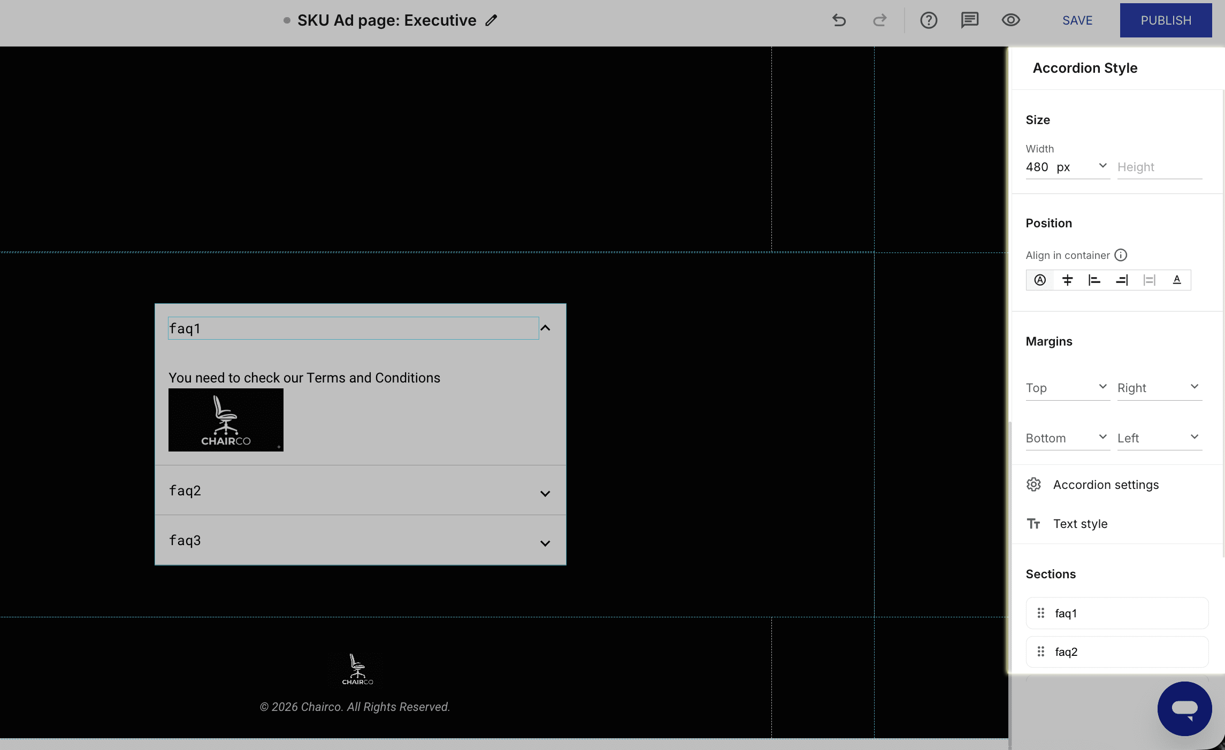Click the footer copyright text
The width and height of the screenshot is (1225, 750).
(x=355, y=707)
